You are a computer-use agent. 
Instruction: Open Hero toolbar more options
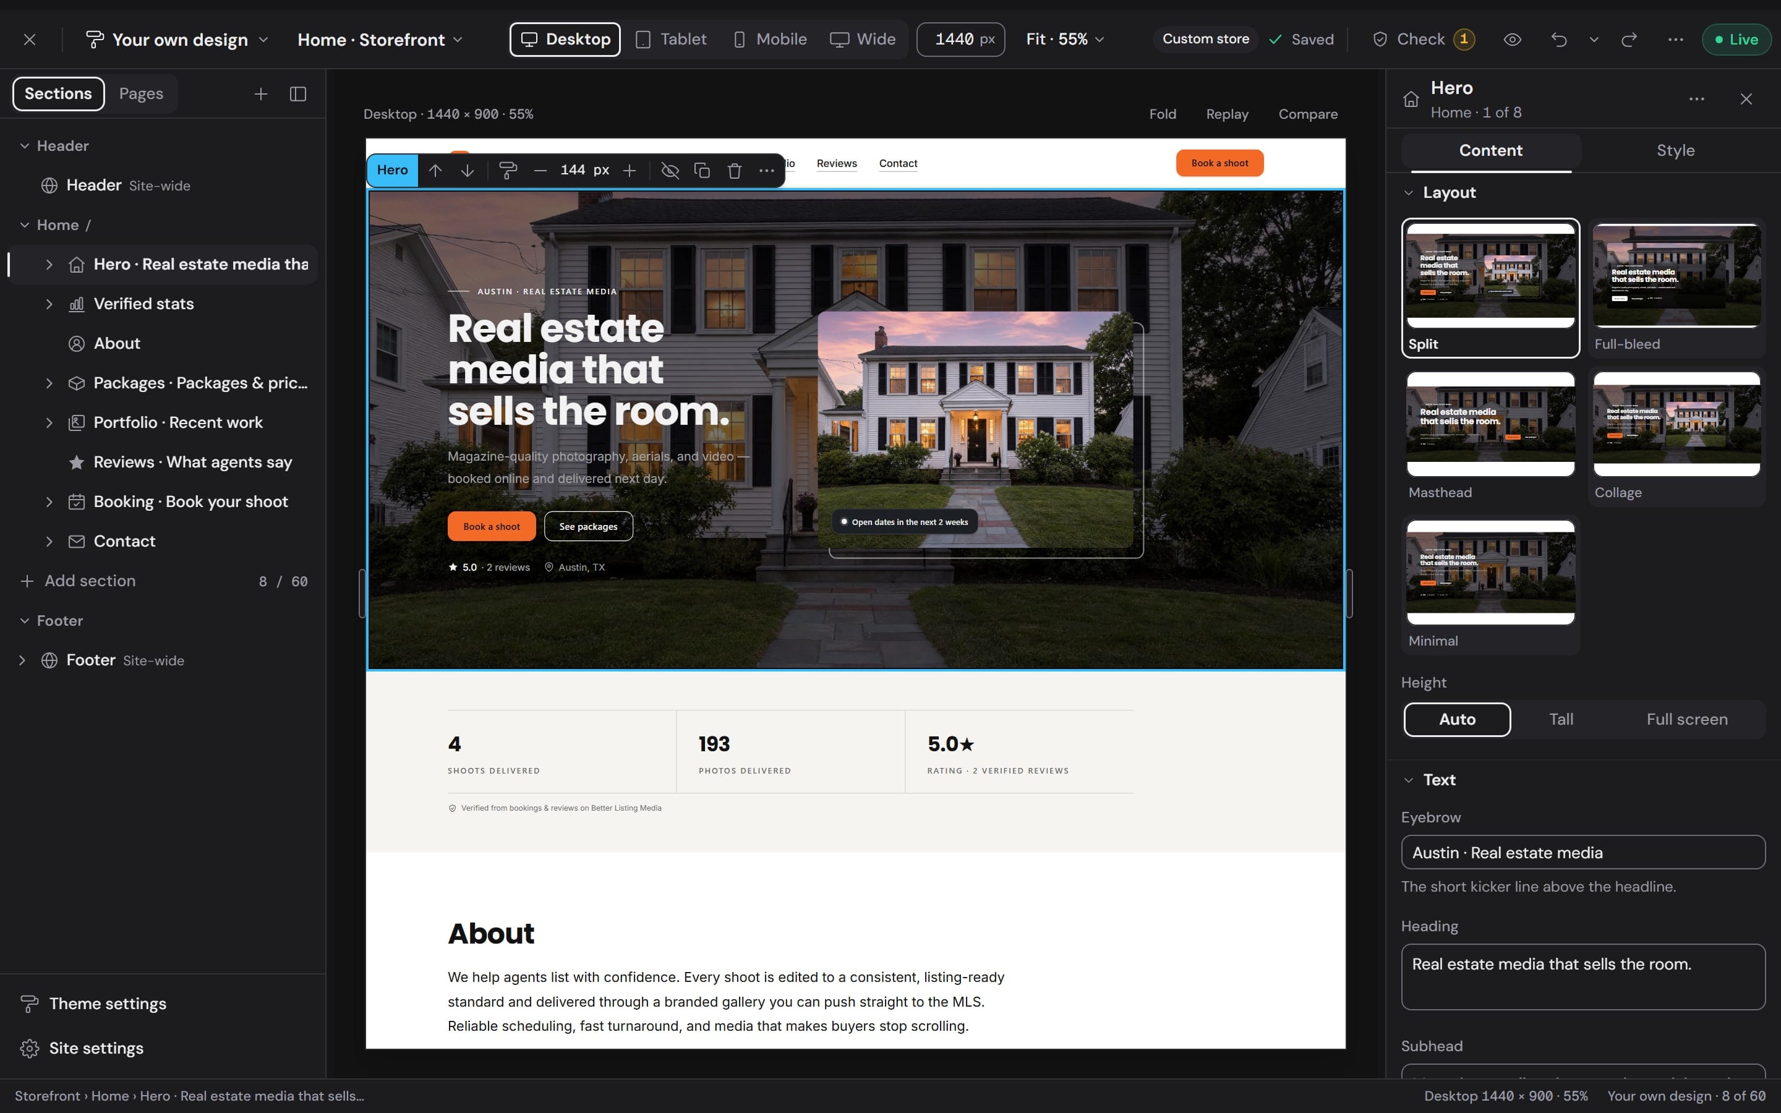click(x=767, y=170)
